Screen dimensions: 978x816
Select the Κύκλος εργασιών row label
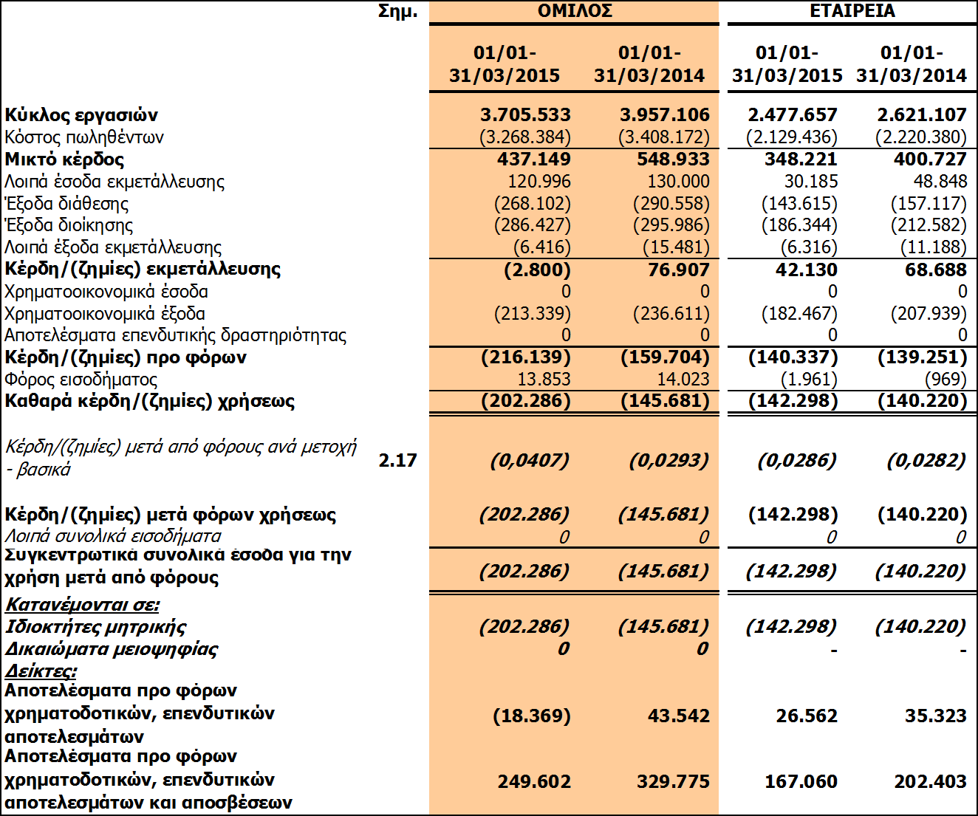(81, 115)
